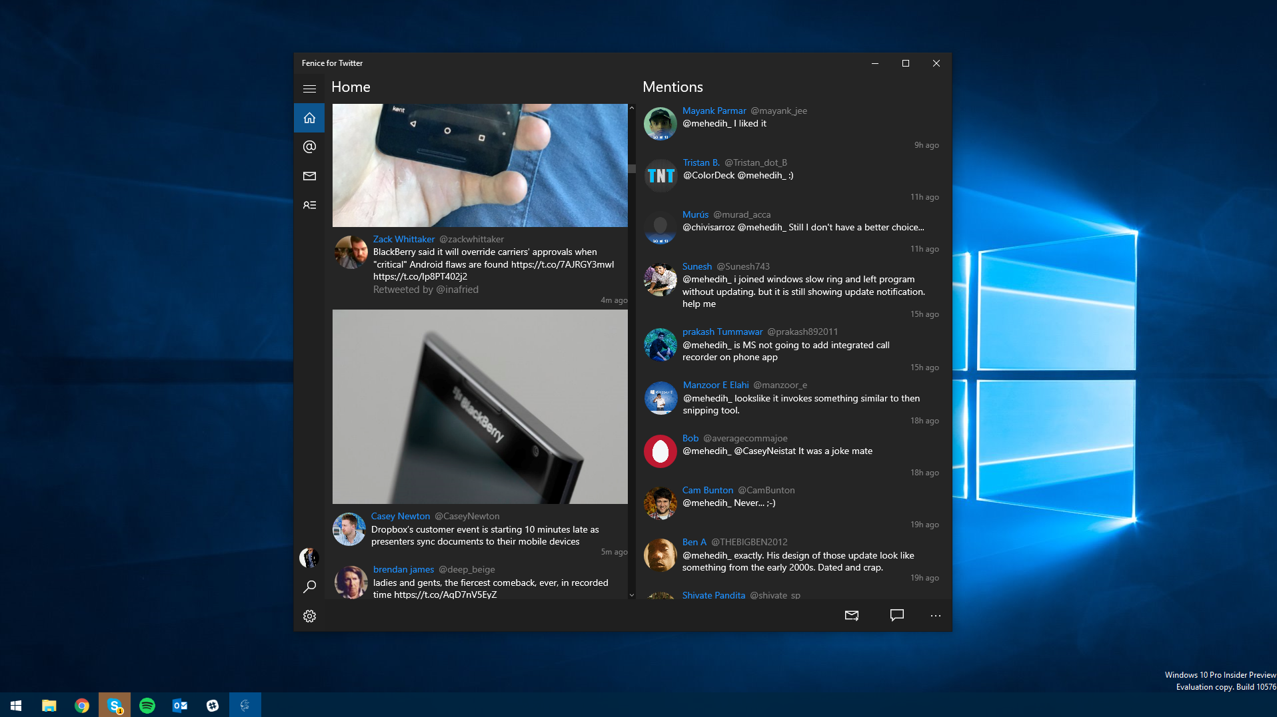Open the more options ellipsis
Image resolution: width=1277 pixels, height=717 pixels.
click(936, 616)
